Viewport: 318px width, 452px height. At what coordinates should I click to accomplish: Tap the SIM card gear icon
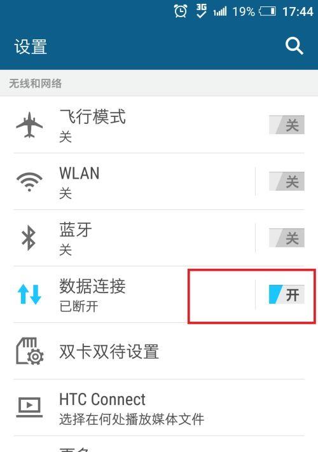30,351
